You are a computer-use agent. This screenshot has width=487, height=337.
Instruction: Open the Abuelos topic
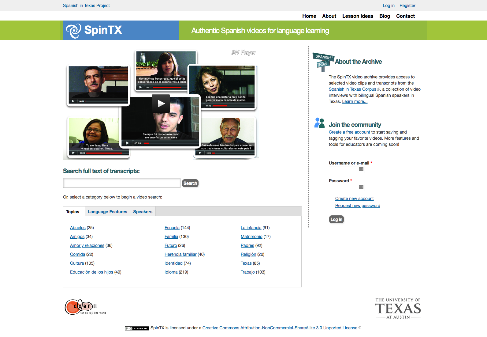[78, 228]
